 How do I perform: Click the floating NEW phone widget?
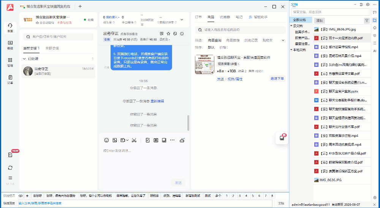(282, 138)
